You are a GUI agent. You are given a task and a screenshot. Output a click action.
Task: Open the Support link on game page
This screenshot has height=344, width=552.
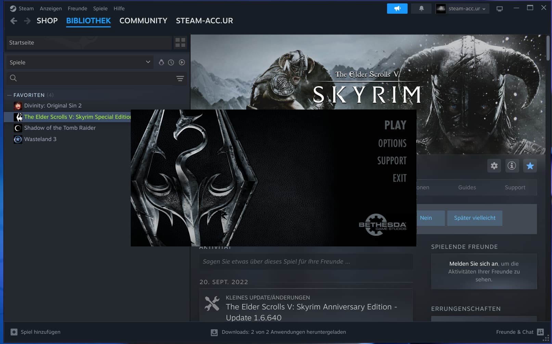(515, 187)
